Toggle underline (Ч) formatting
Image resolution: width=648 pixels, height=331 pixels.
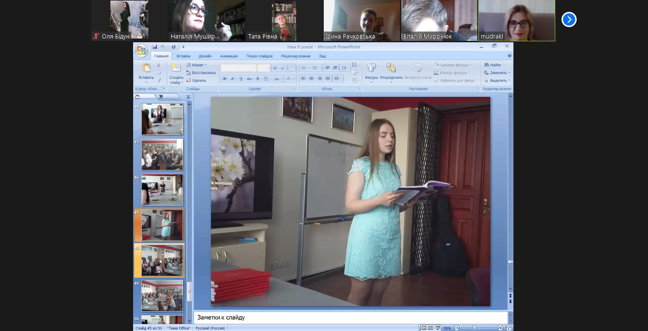point(241,79)
